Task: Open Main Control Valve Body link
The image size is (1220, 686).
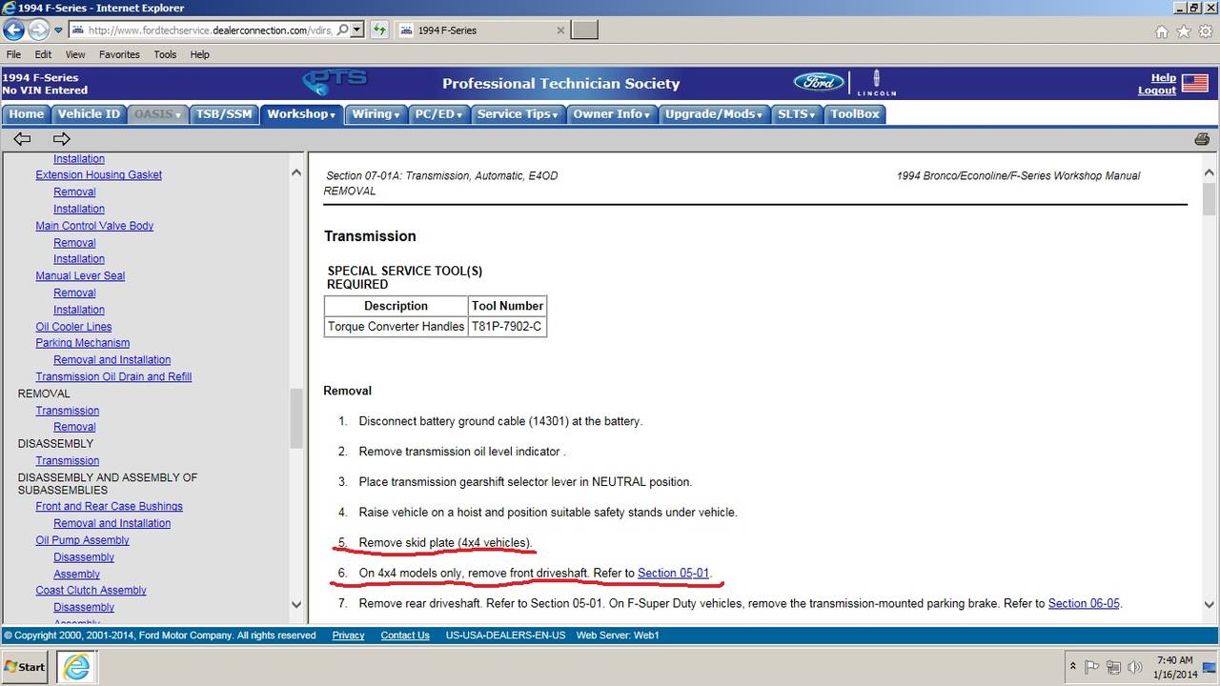Action: [94, 226]
